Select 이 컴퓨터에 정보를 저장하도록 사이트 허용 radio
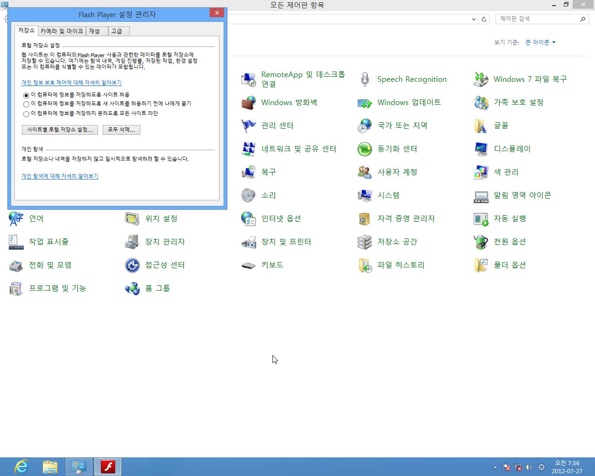This screenshot has width=595, height=476. tap(26, 95)
